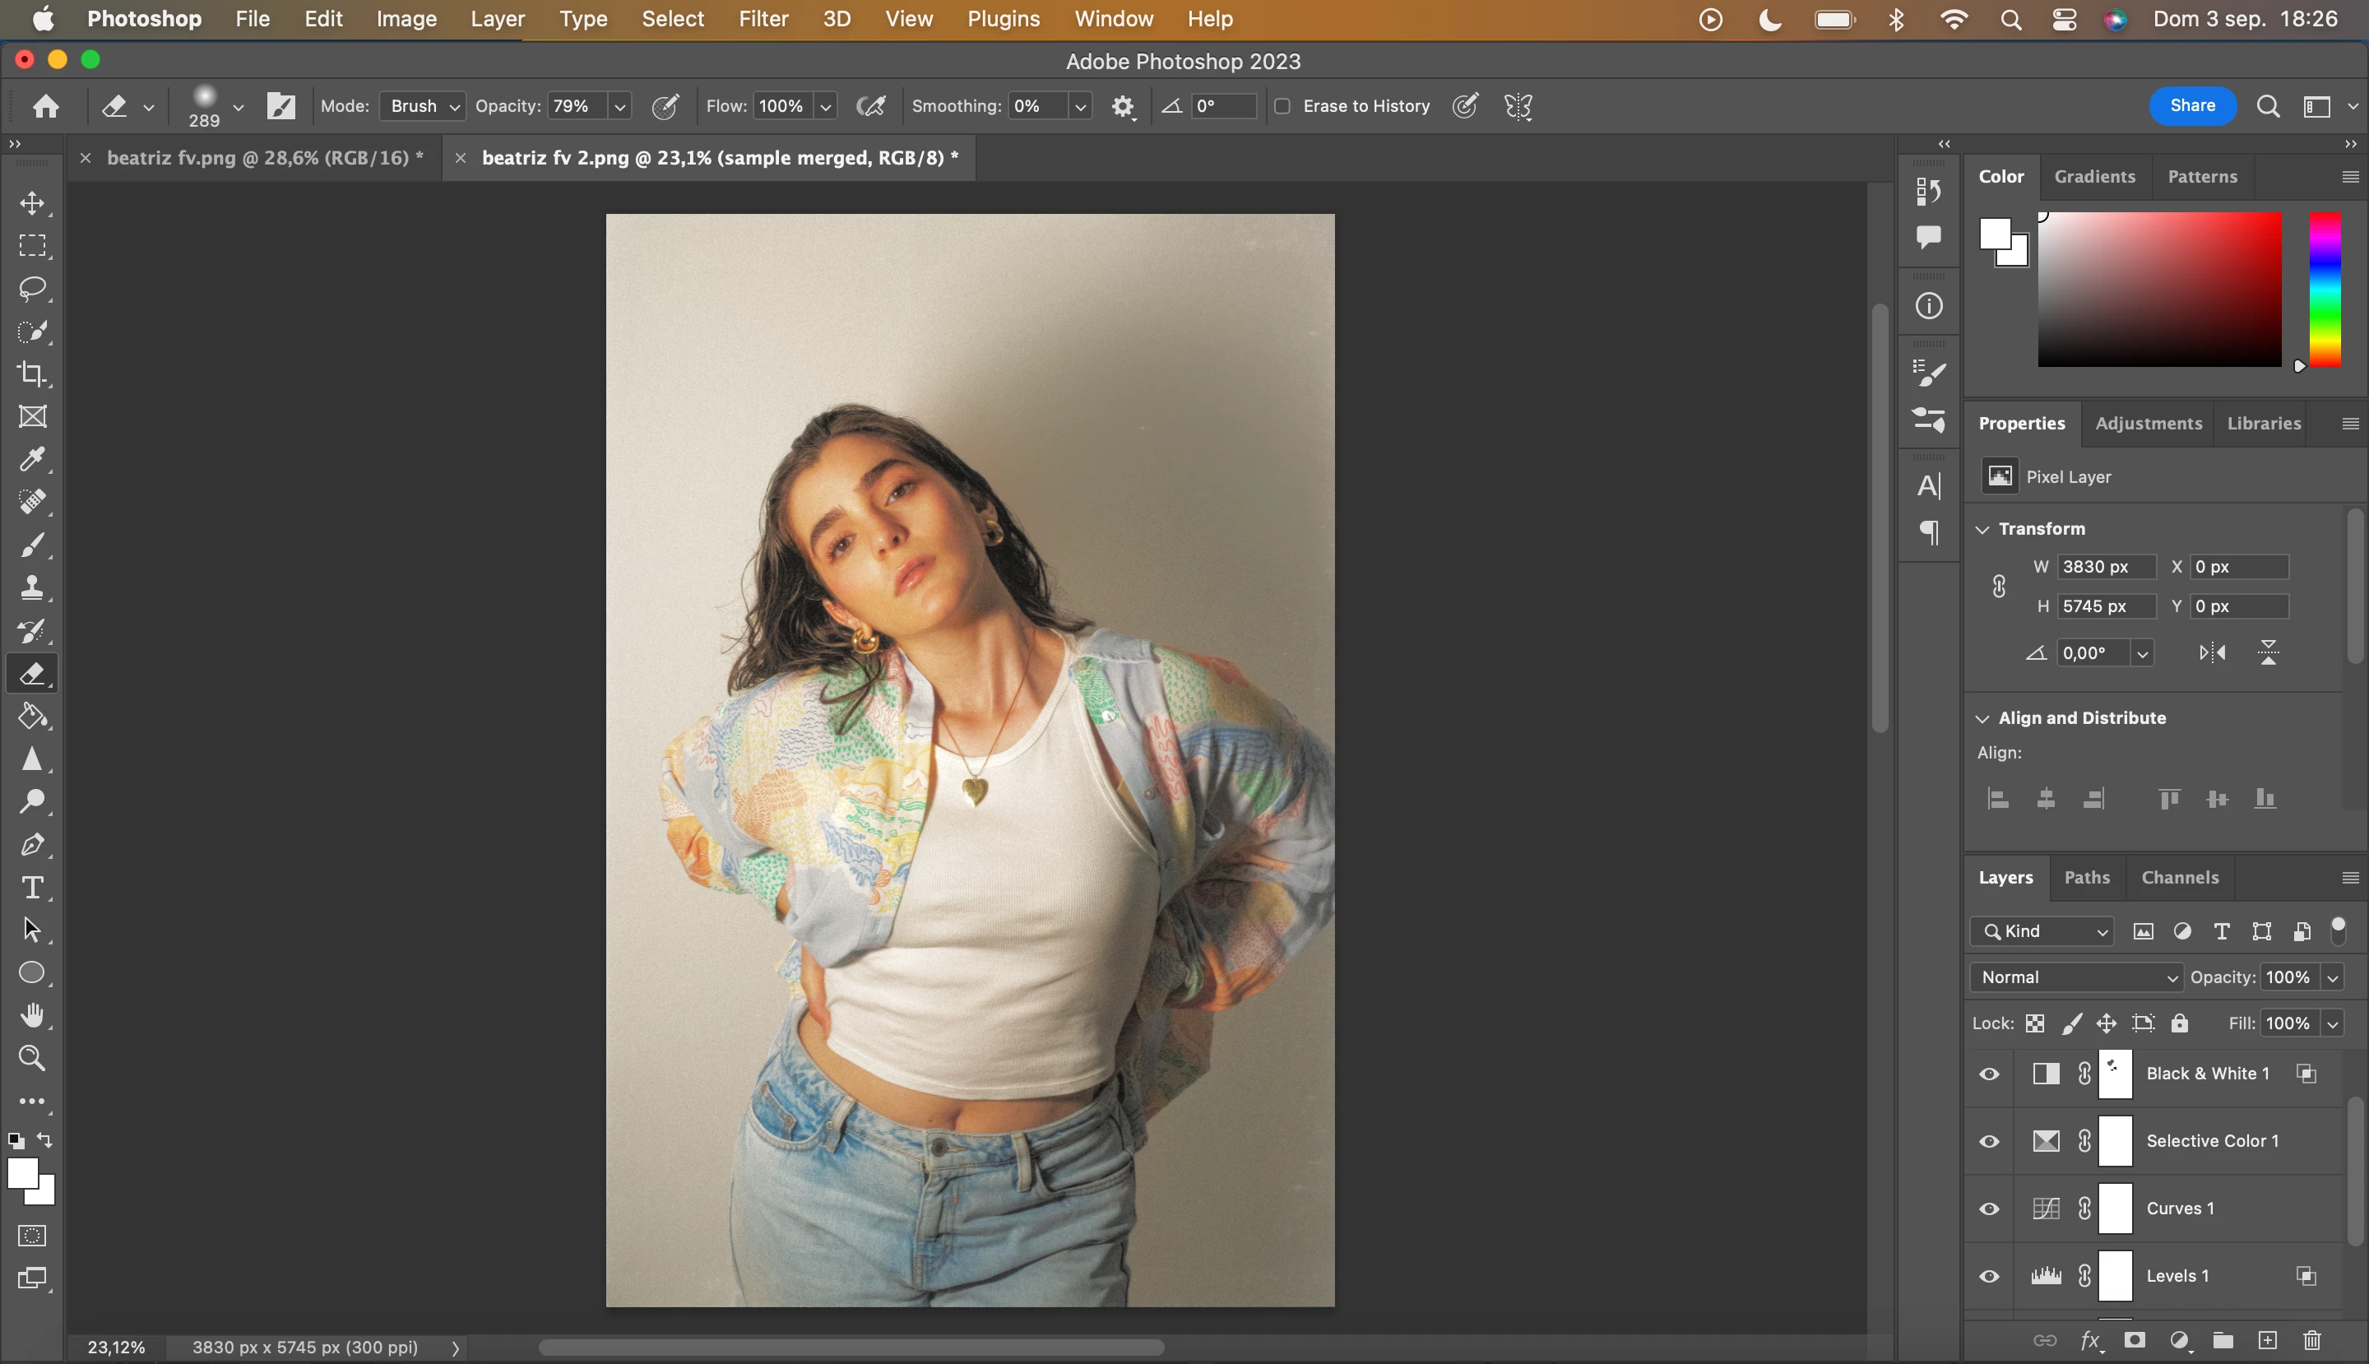
Task: Collapse the Transform section
Action: click(x=1982, y=529)
